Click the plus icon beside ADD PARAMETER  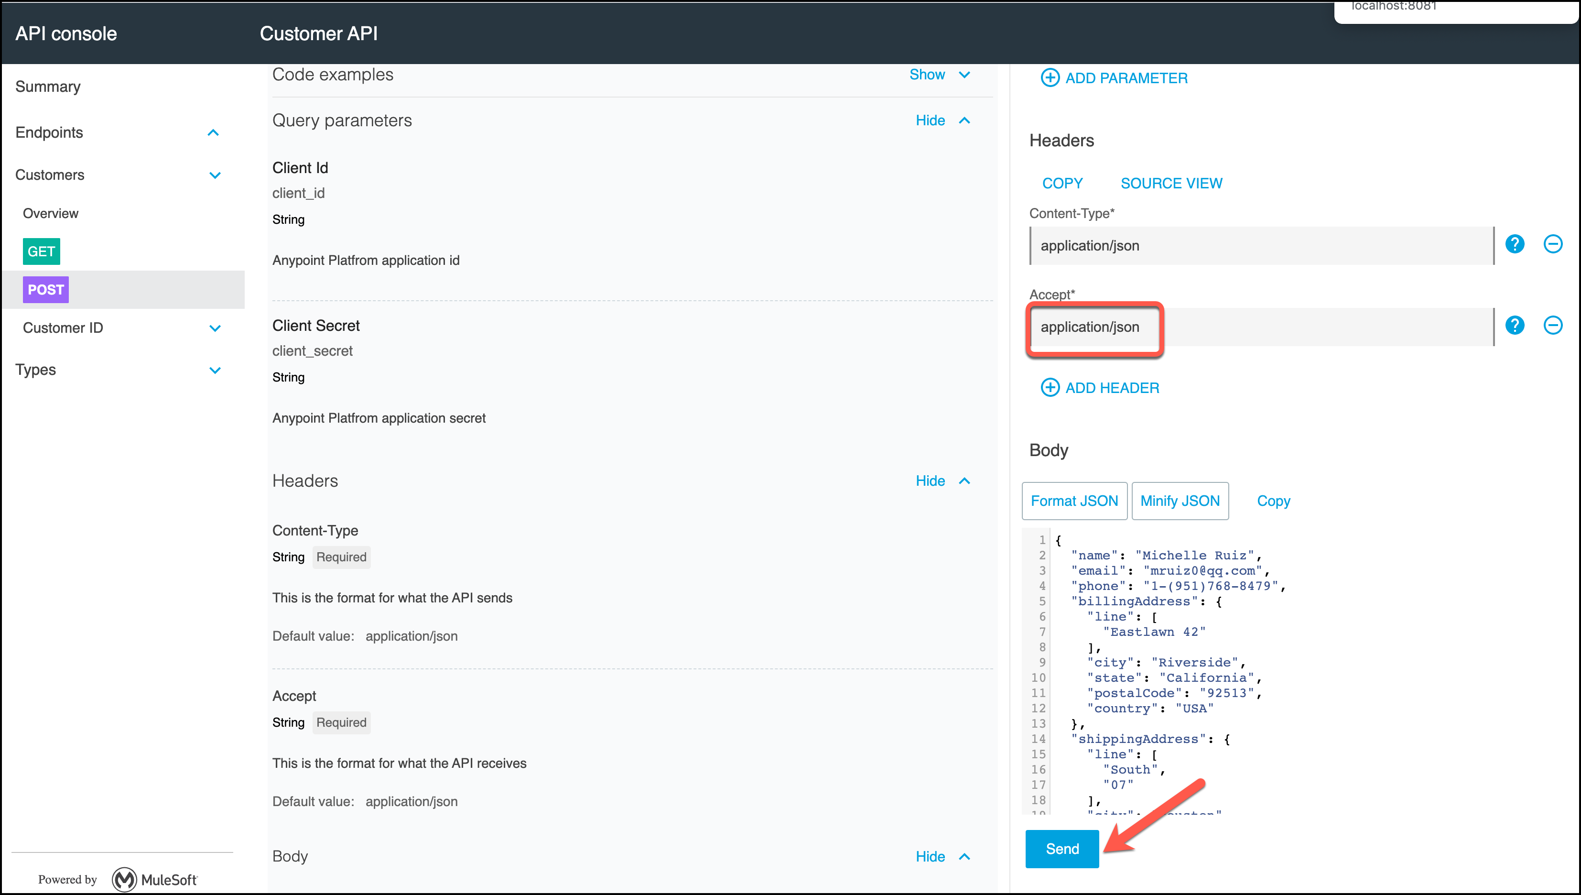[x=1050, y=78]
